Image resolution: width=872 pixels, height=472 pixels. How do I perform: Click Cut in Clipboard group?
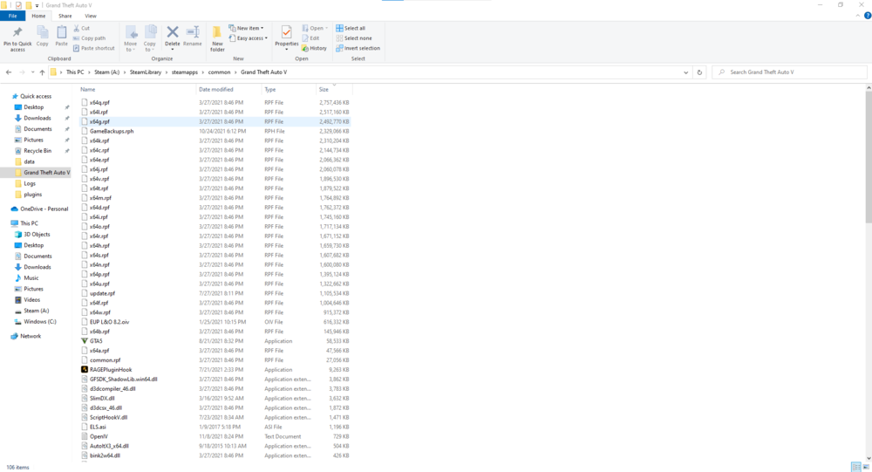[82, 28]
